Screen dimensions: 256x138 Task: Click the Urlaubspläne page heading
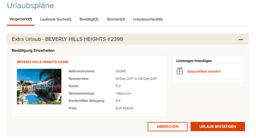[x=30, y=6]
